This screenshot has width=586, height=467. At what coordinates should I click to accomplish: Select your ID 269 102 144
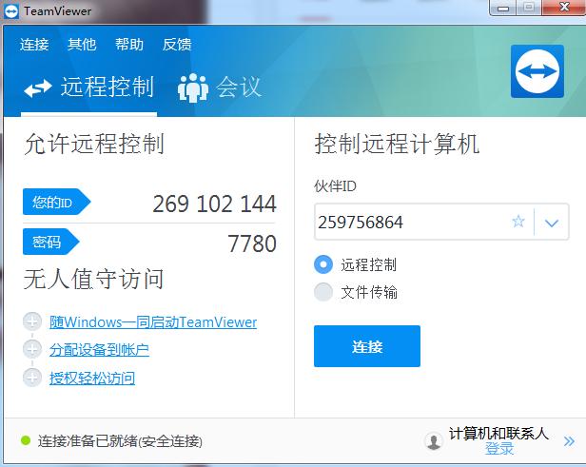[215, 204]
